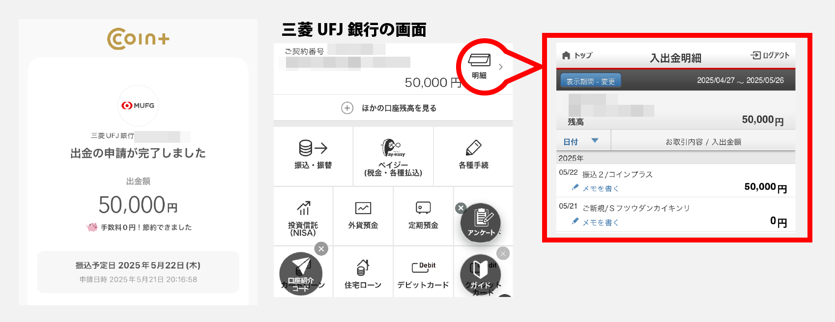
Task: Click the 表示期間-変更 button
Action: pos(591,80)
